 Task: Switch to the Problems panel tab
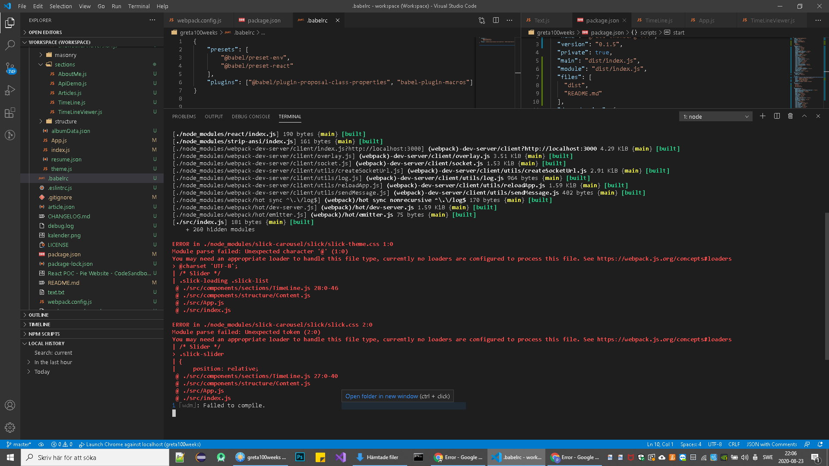pyautogui.click(x=184, y=116)
